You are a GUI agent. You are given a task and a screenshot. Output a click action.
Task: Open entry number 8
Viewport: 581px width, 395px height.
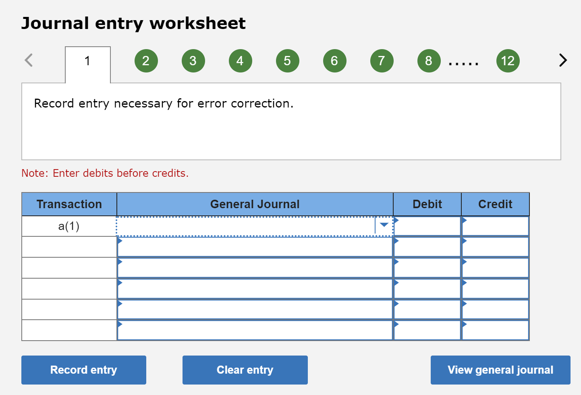(x=429, y=61)
